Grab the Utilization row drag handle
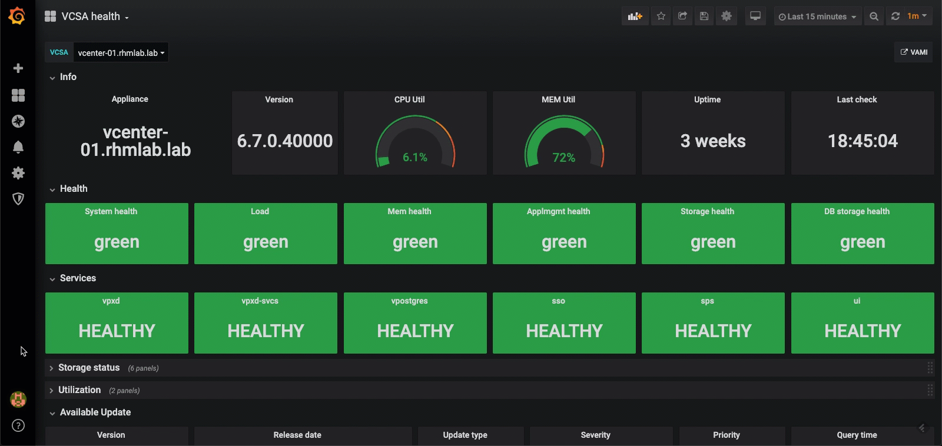Viewport: 942px width, 446px height. coord(930,390)
